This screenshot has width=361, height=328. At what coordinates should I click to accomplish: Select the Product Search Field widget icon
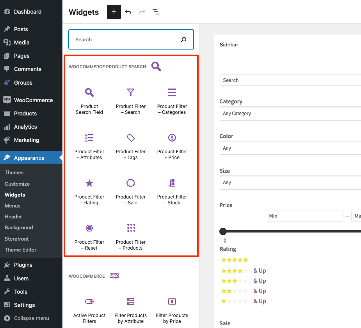pos(89,92)
